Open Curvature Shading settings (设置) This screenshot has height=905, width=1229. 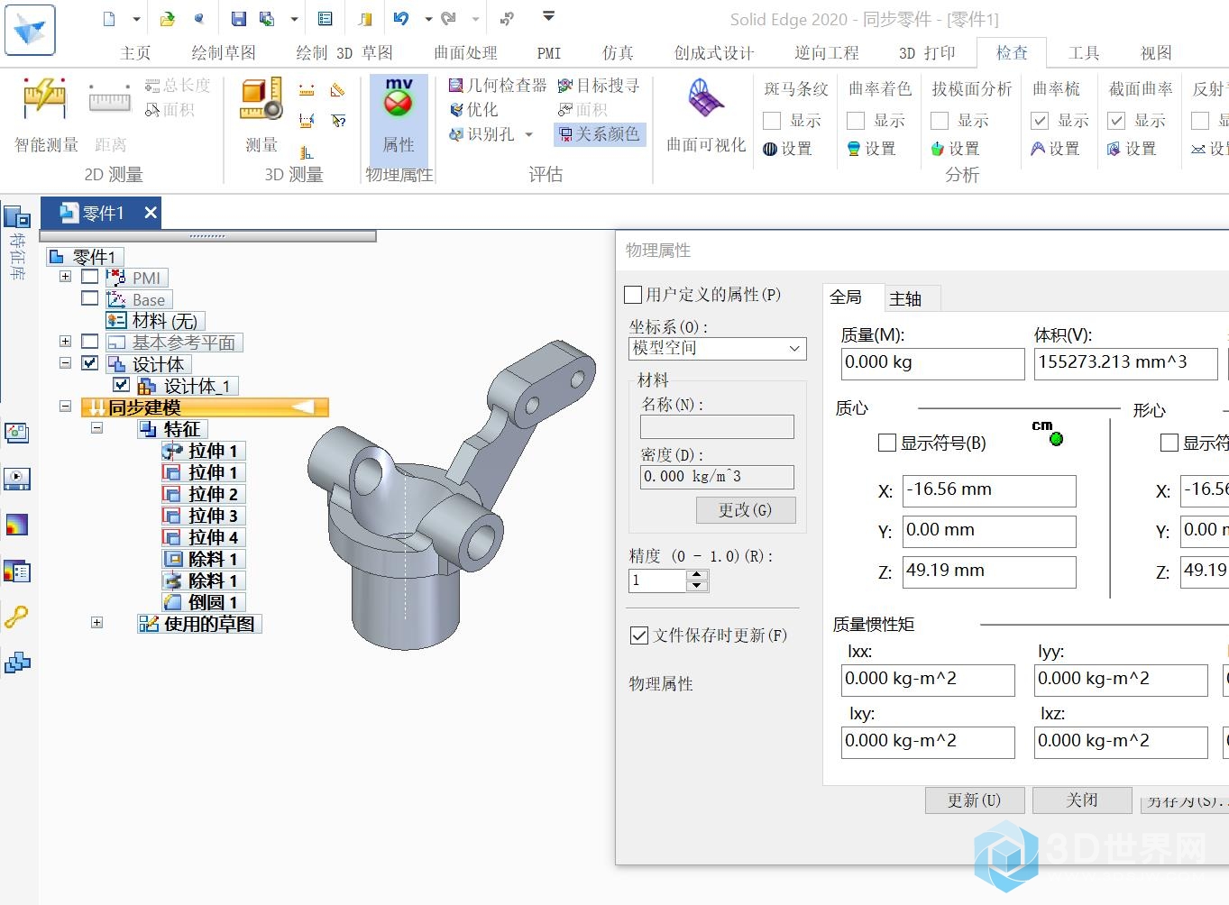[871, 149]
